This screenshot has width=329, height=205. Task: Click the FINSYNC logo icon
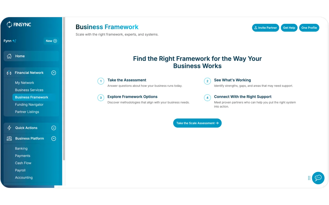tap(9, 24)
